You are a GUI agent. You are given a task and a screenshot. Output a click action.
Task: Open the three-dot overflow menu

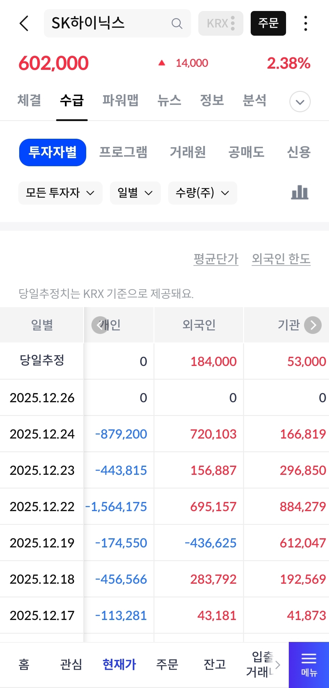(x=306, y=23)
